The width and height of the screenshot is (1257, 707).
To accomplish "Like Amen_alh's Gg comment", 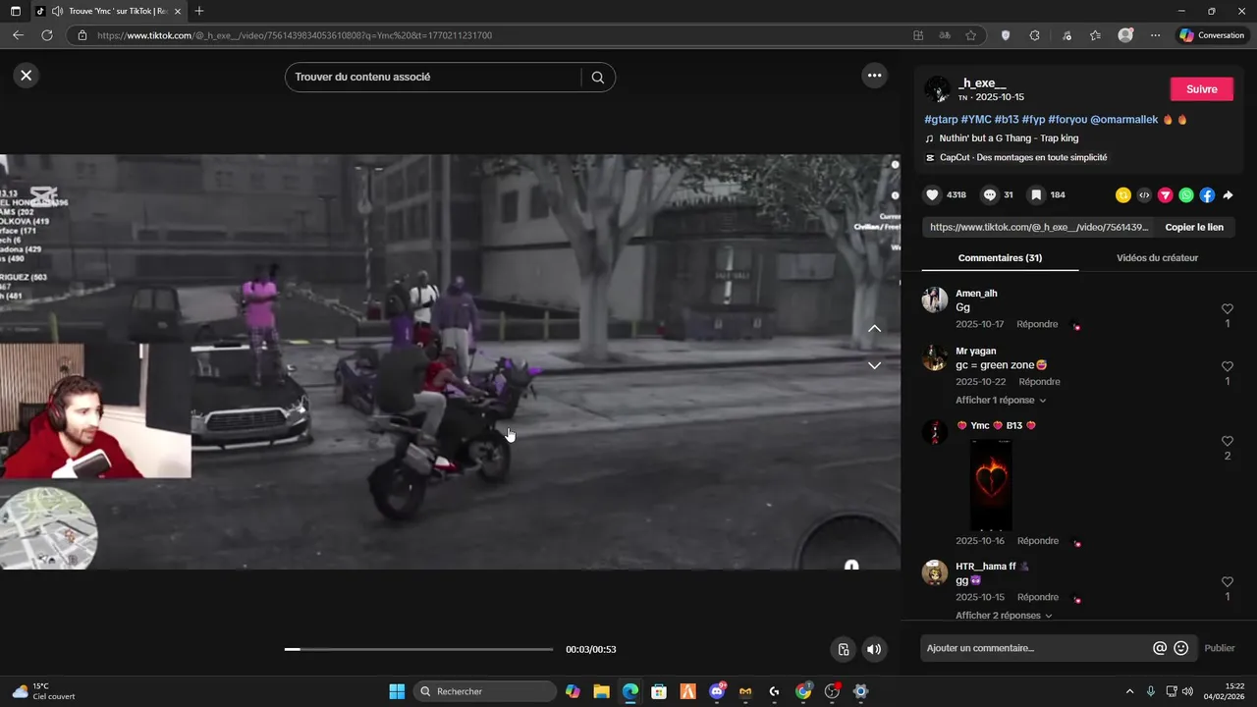I will [x=1227, y=309].
